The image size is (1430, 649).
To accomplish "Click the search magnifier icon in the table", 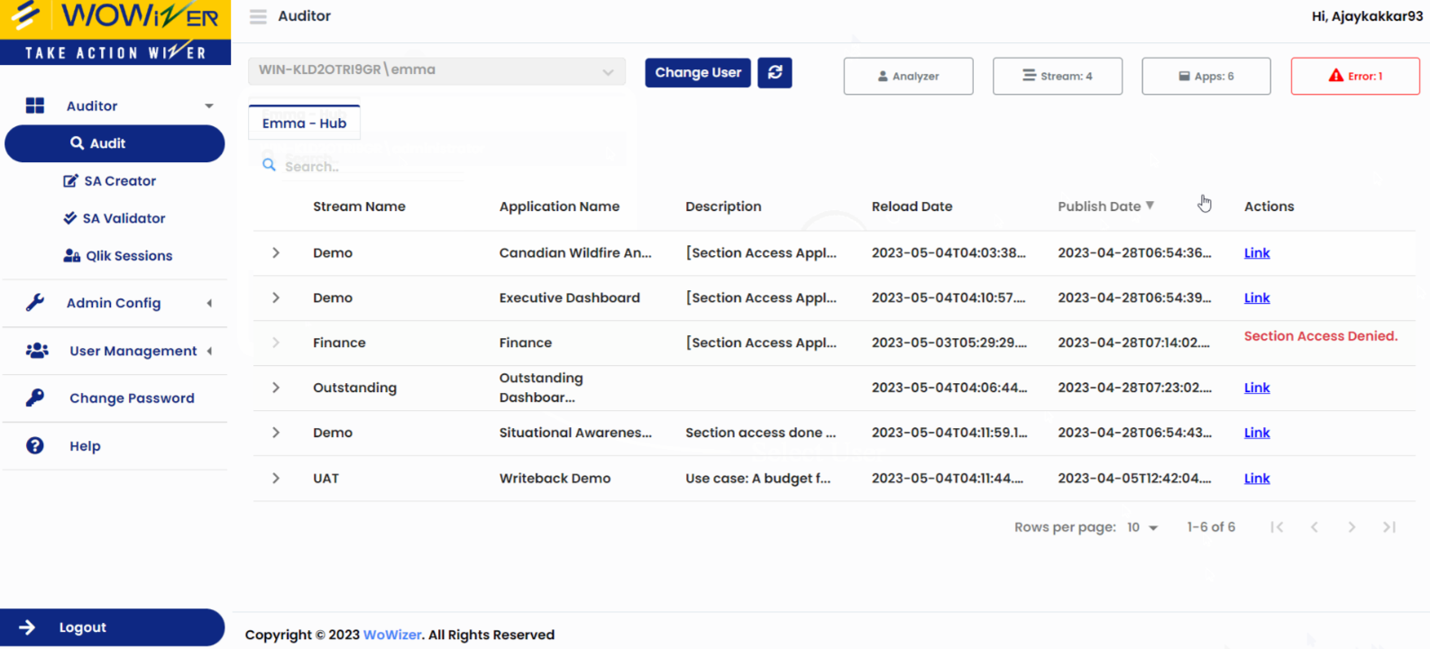I will [269, 165].
